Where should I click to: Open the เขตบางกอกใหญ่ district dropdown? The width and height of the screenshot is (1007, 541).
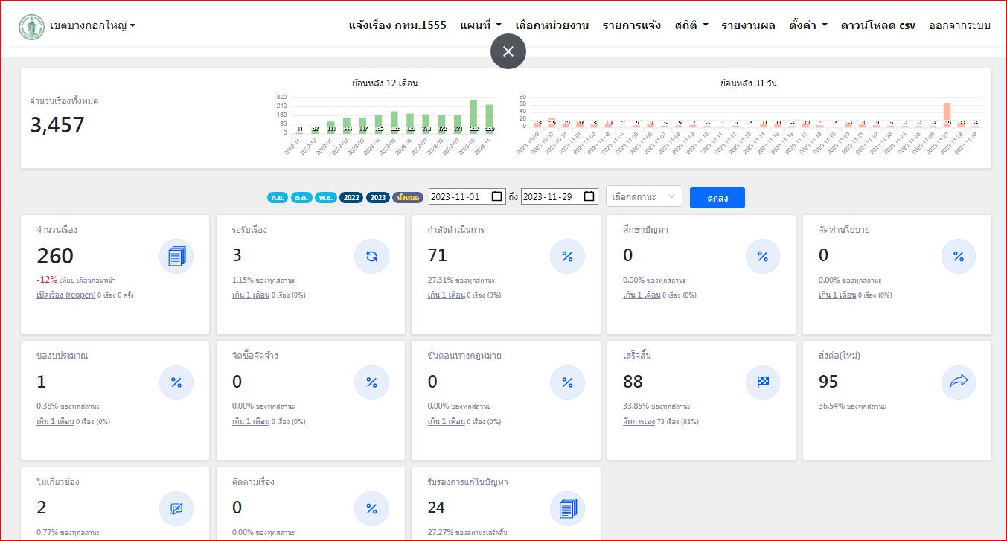coord(92,26)
